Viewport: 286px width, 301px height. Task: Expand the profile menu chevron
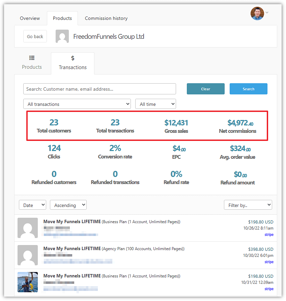(266, 12)
